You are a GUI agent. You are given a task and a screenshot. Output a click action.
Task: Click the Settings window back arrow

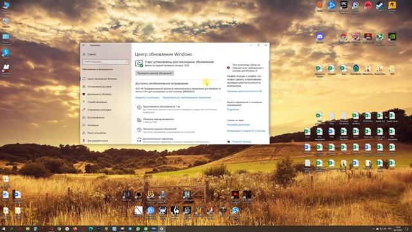[x=84, y=45]
